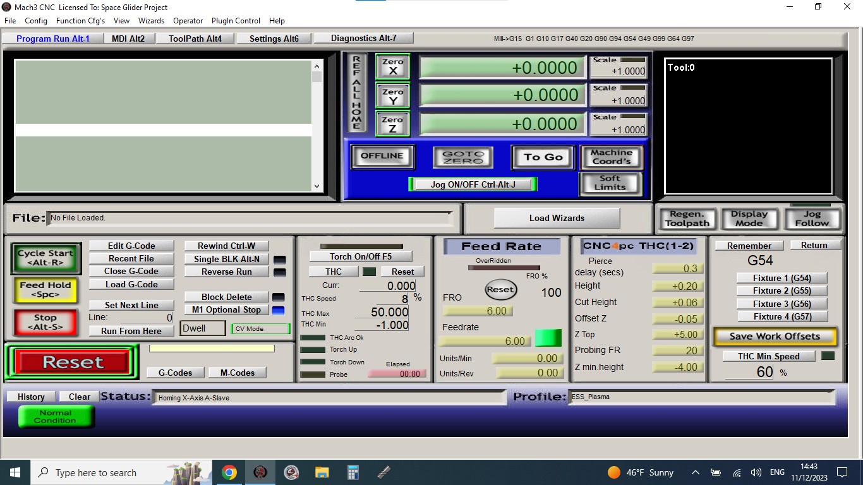
Task: Click Regen. Toolpath button
Action: (687, 219)
